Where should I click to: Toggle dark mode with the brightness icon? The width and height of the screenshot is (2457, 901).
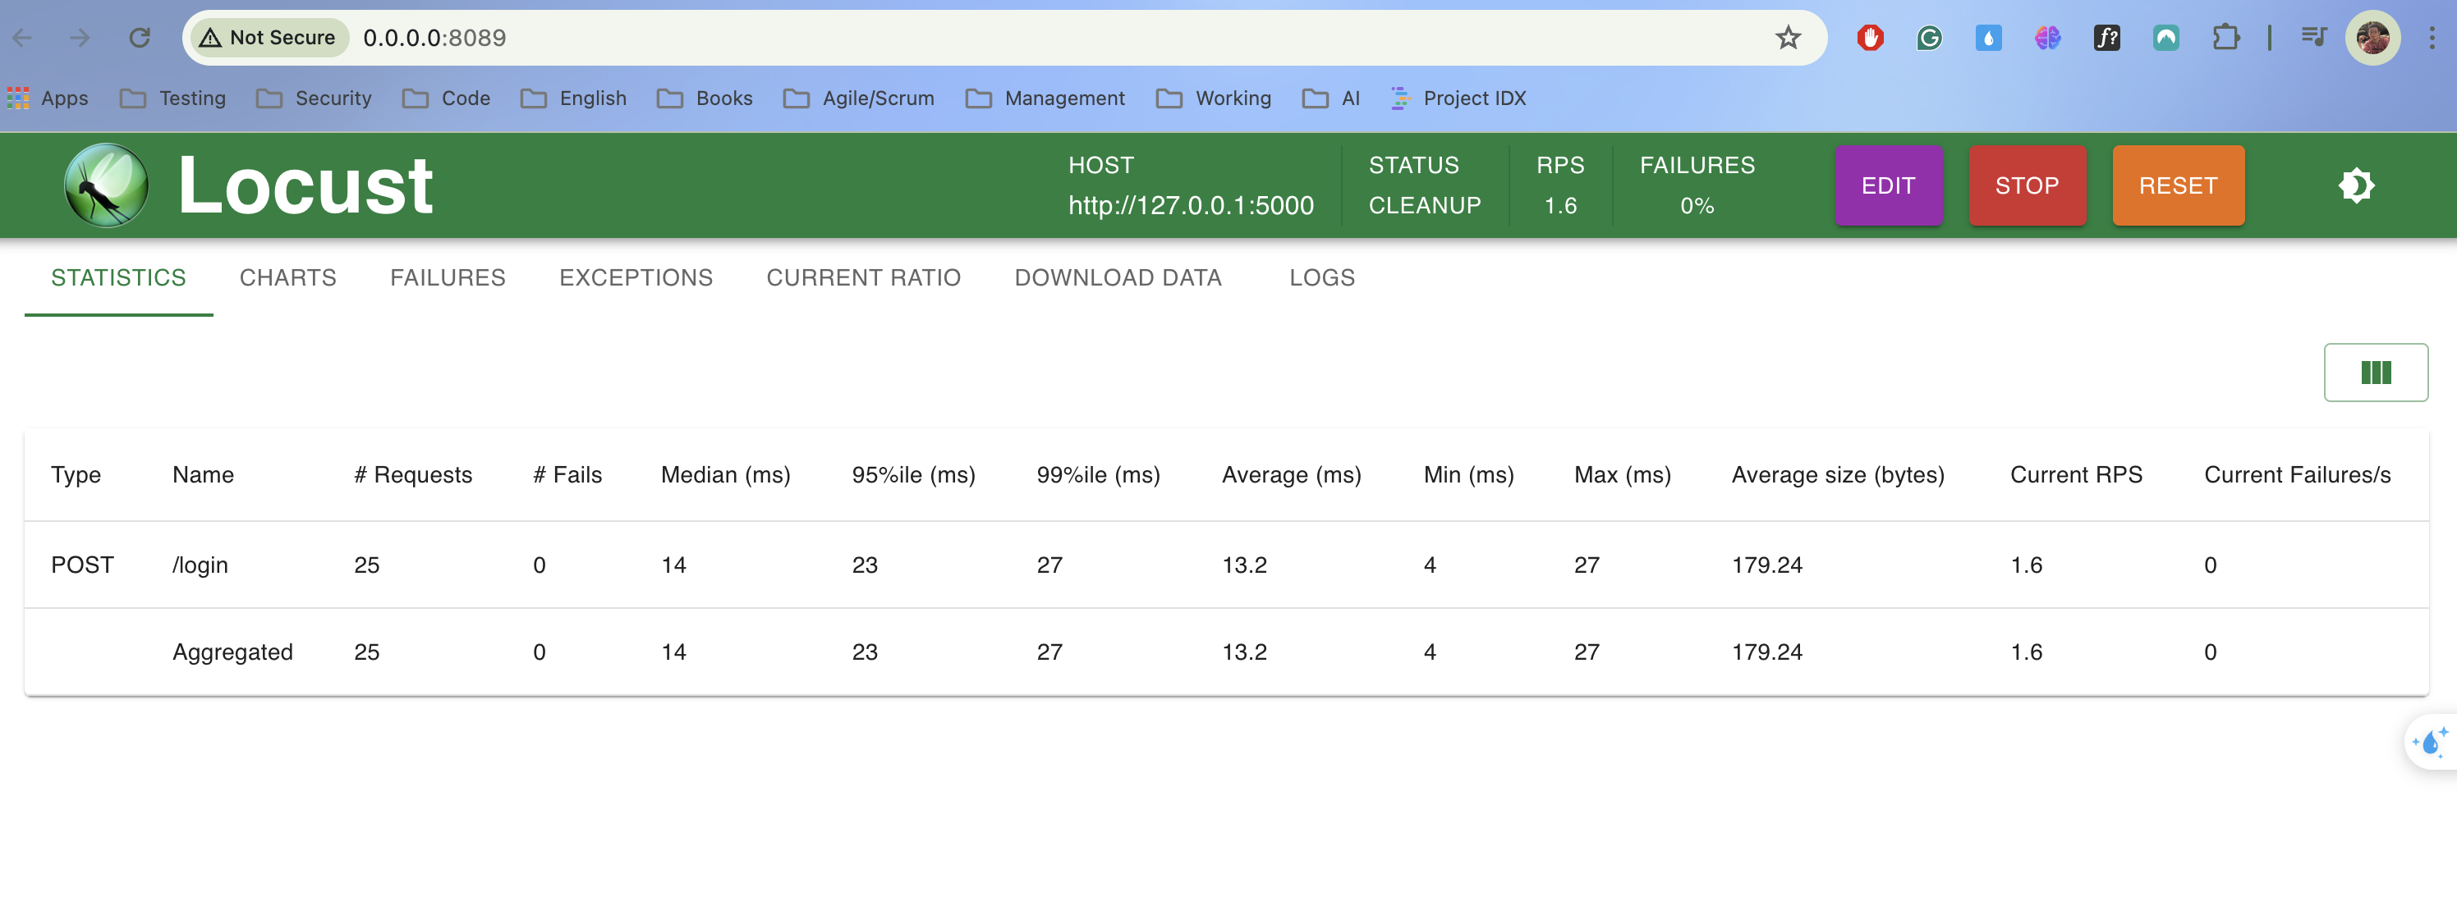point(2356,185)
